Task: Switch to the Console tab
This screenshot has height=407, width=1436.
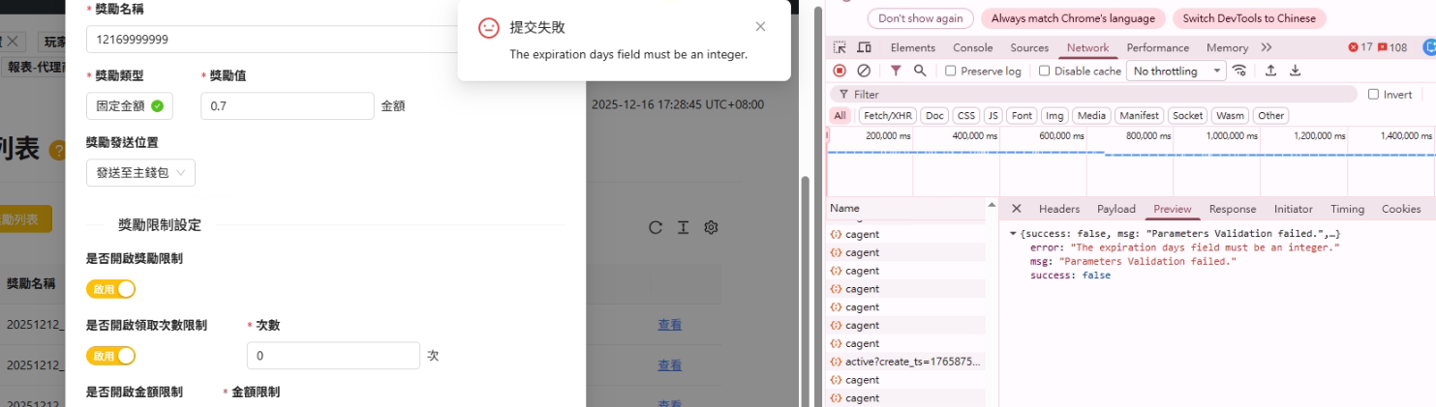Action: tap(972, 47)
